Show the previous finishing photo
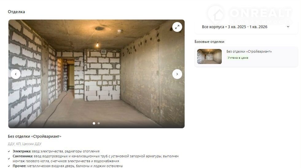 tap(16, 74)
